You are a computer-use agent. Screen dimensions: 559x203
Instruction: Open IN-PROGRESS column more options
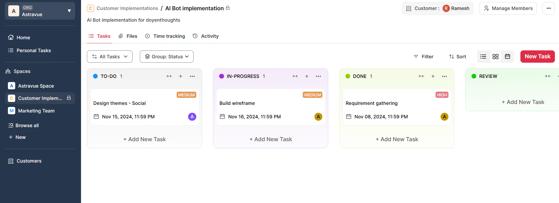pos(318,76)
